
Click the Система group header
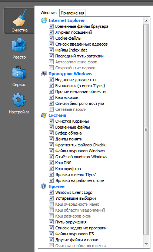pos(57,115)
